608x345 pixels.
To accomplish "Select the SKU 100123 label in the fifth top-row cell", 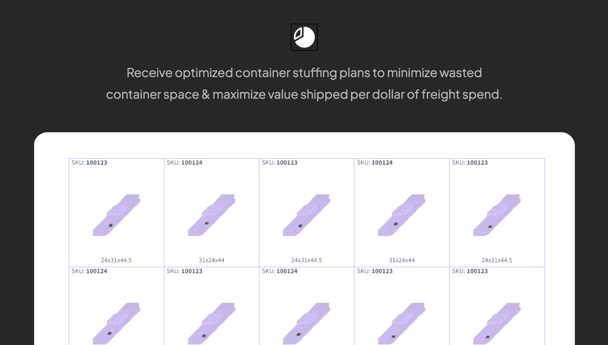I will (x=470, y=163).
